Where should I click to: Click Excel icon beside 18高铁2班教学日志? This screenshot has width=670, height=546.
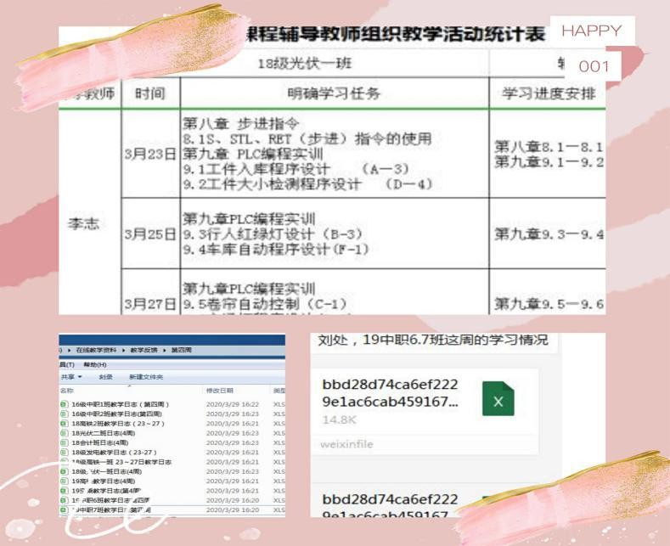pos(65,424)
